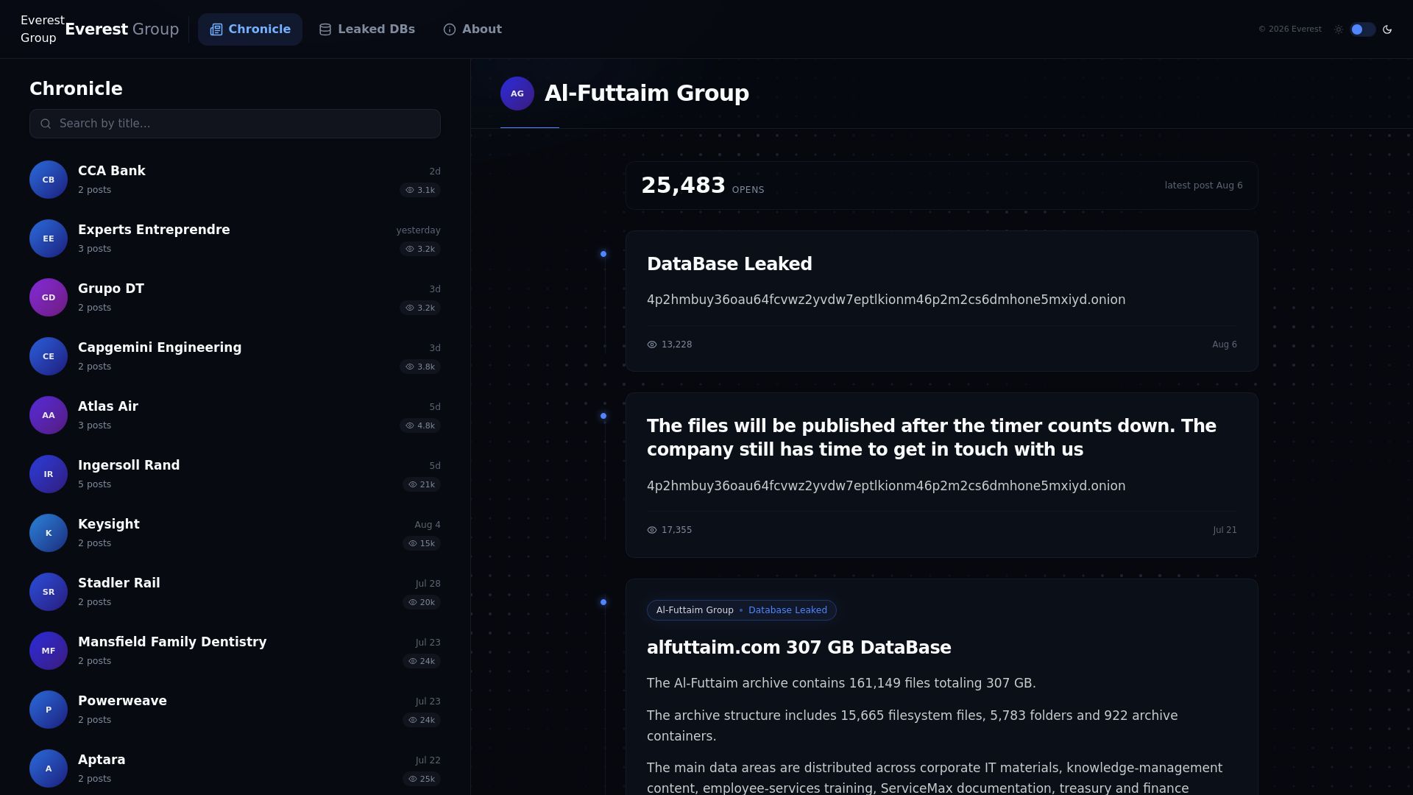Click the AA avatar for Atlas Air

coord(49,415)
